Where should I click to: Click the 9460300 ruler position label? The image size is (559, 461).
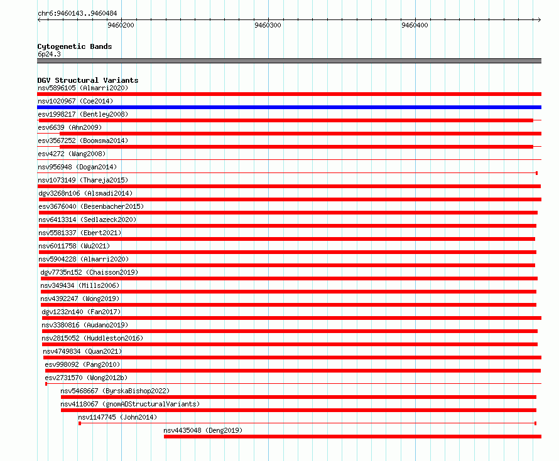click(268, 25)
